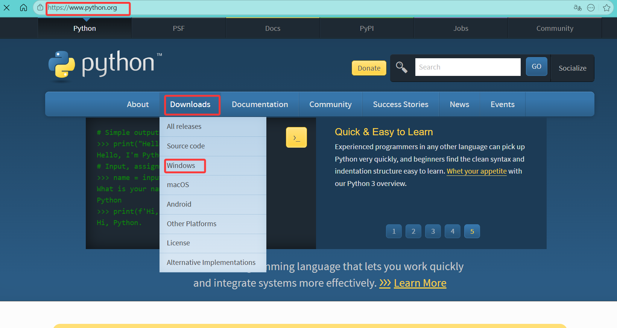Choose License from Downloads menu
The height and width of the screenshot is (328, 617).
point(213,243)
